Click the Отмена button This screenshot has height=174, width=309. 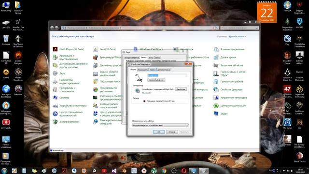coord(172,132)
